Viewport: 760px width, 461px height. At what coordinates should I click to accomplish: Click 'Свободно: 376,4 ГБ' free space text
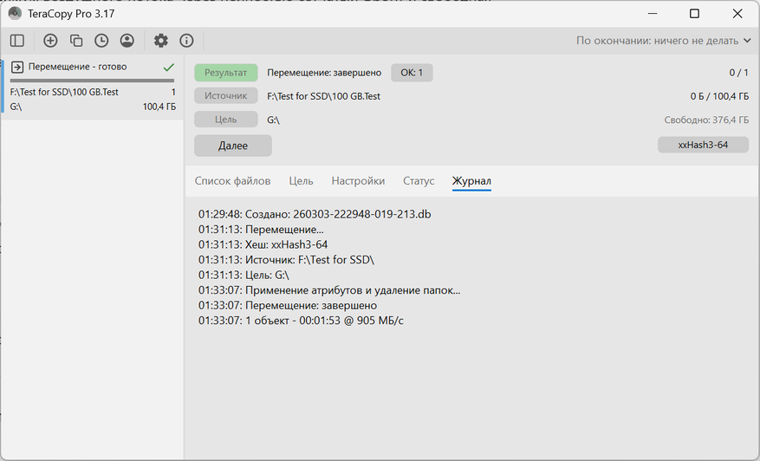706,120
